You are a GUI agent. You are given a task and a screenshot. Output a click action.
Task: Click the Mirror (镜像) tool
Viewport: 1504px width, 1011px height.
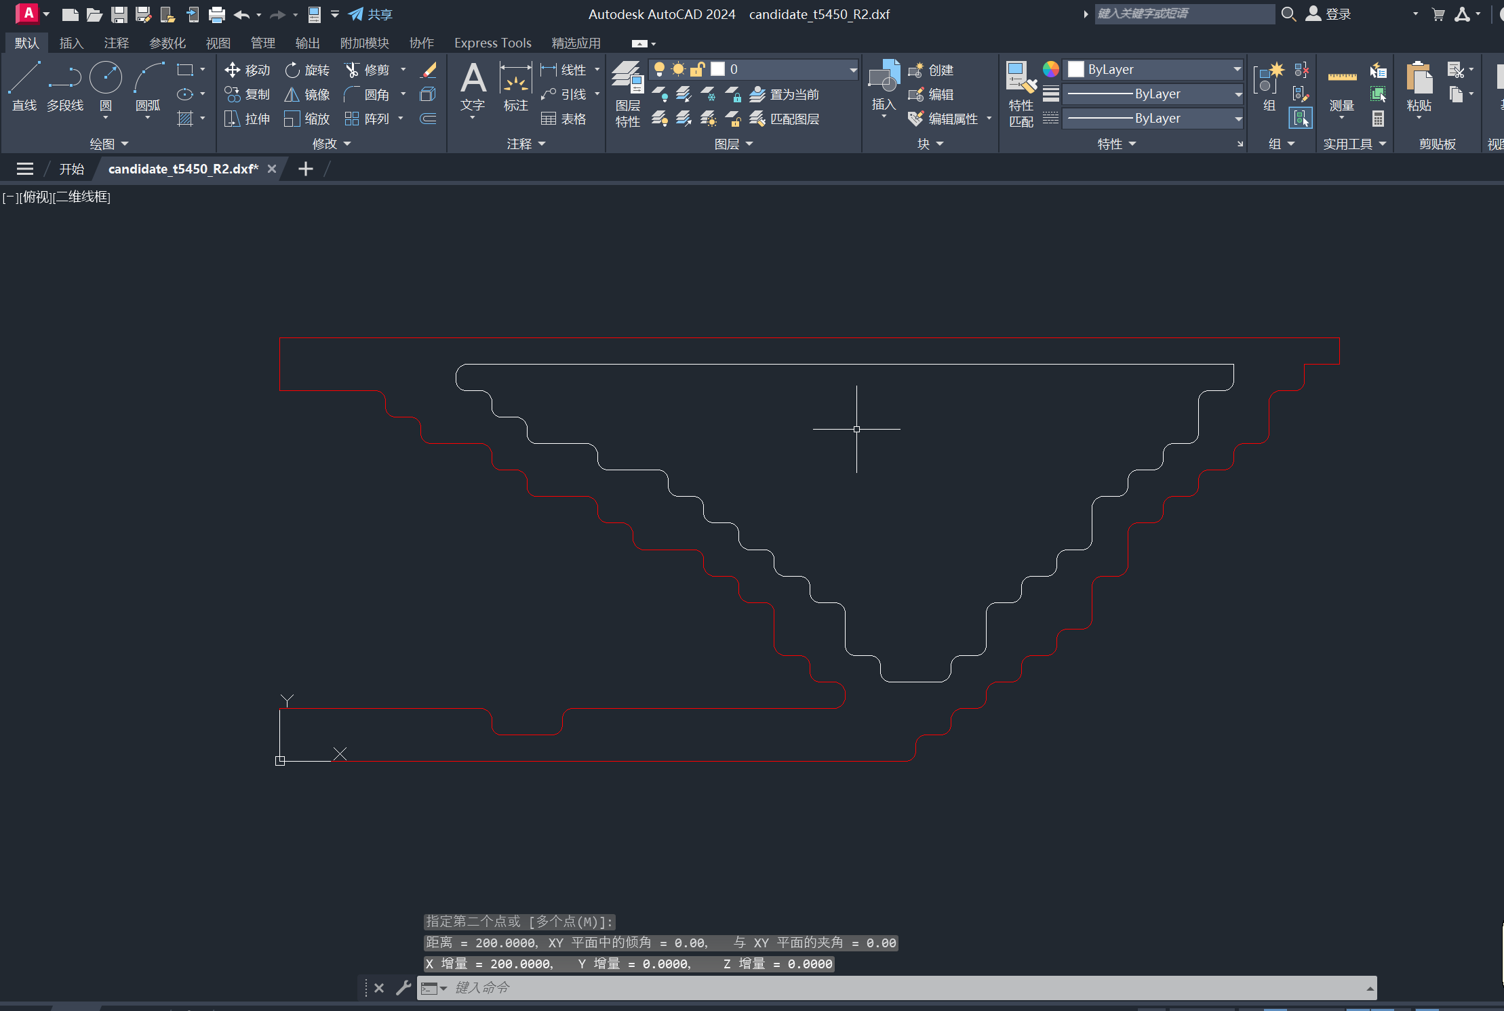coord(307,94)
